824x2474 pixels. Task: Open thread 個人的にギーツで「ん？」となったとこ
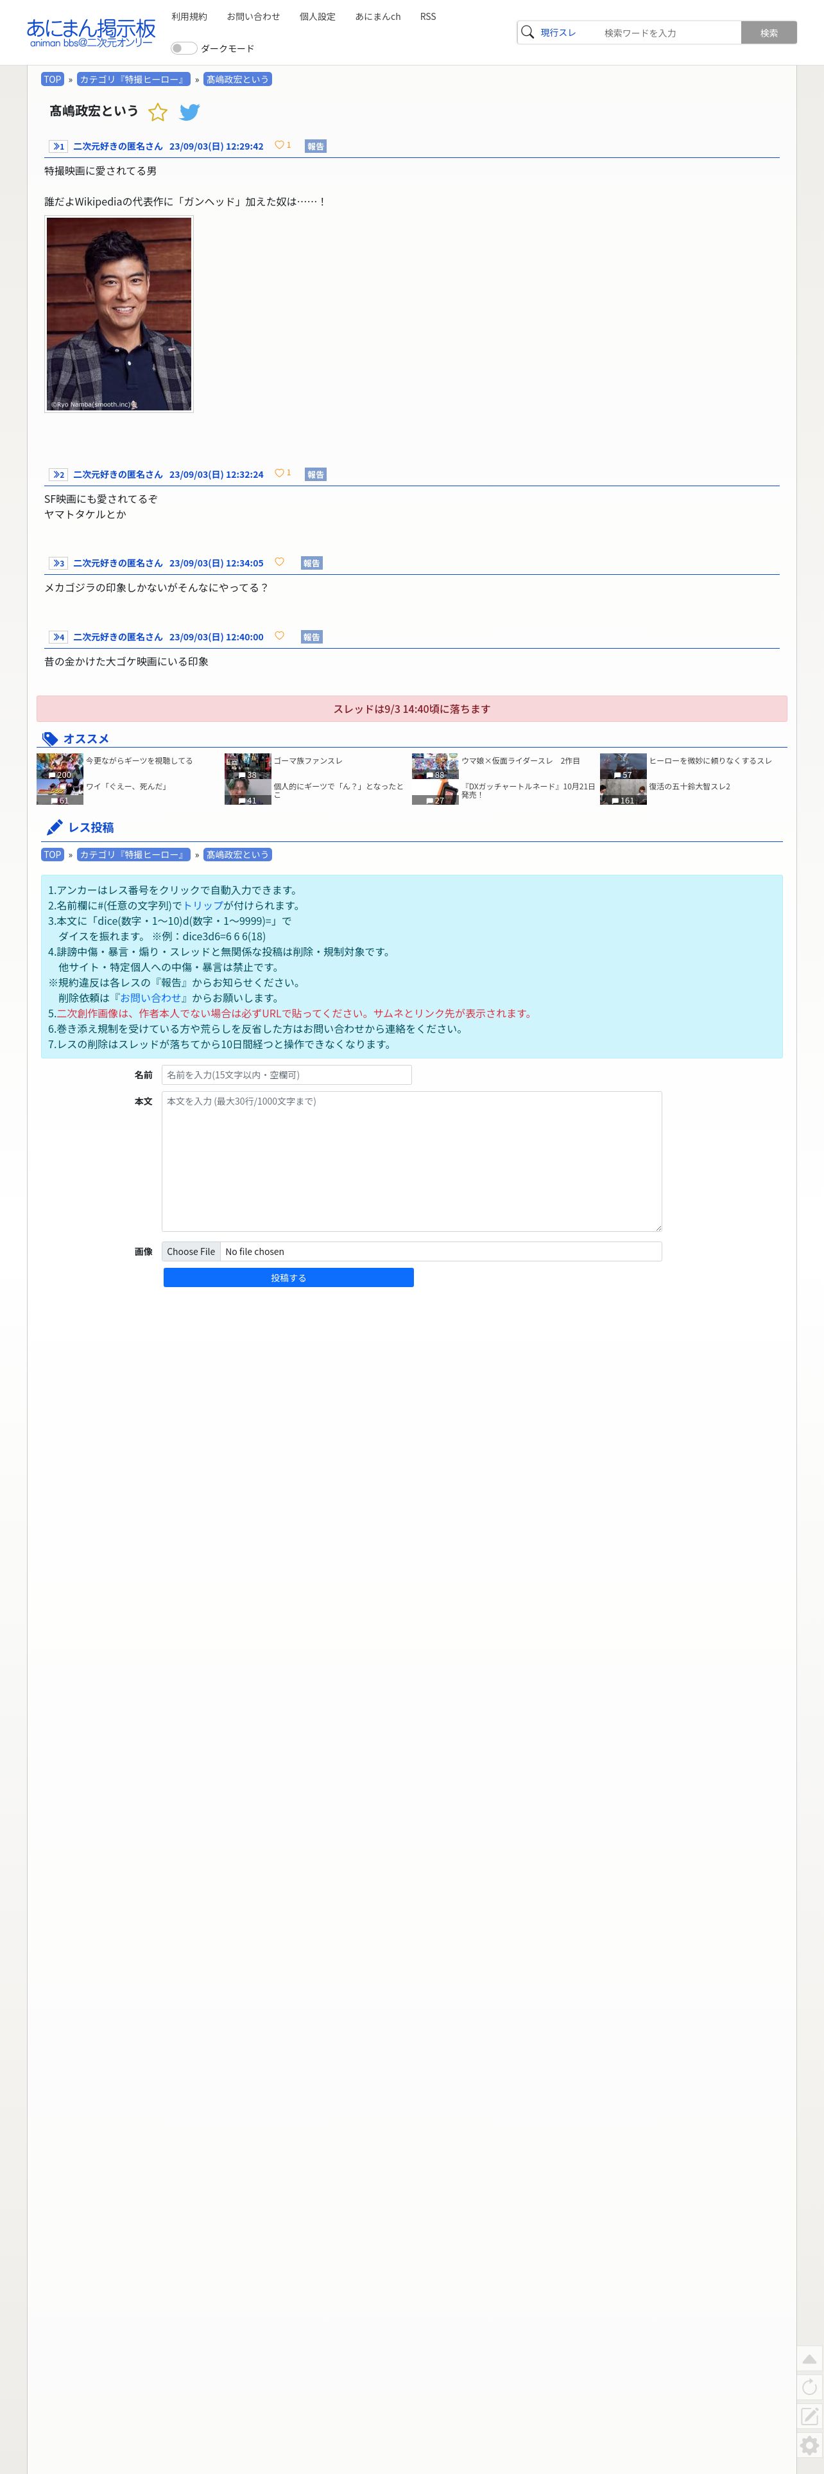tap(339, 791)
